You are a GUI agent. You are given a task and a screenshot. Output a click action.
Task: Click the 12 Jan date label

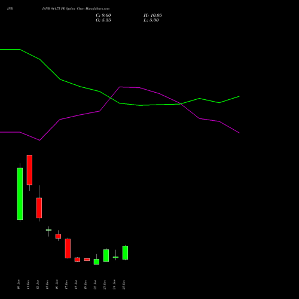[x=38, y=285]
